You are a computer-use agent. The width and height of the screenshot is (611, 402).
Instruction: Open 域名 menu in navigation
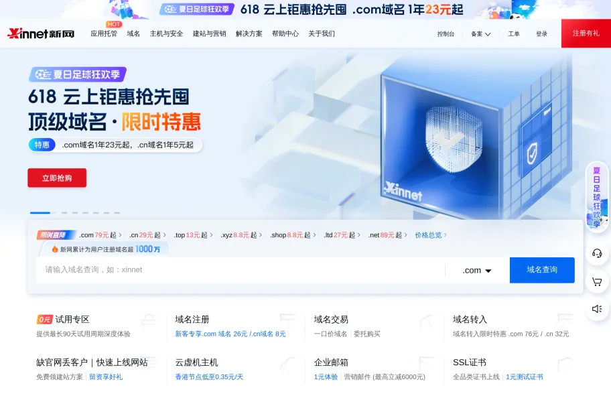133,34
